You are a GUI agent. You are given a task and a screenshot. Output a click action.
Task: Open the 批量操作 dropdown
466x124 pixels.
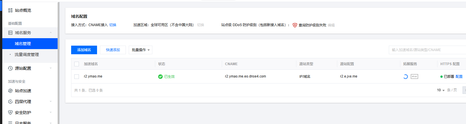click(141, 50)
